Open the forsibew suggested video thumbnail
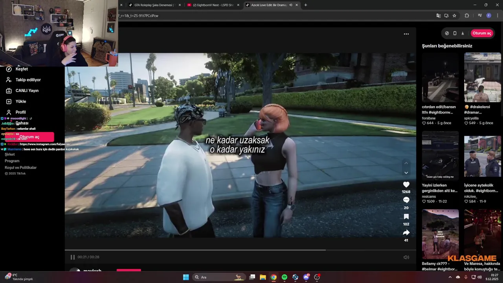This screenshot has height=283, width=503. pos(440,77)
